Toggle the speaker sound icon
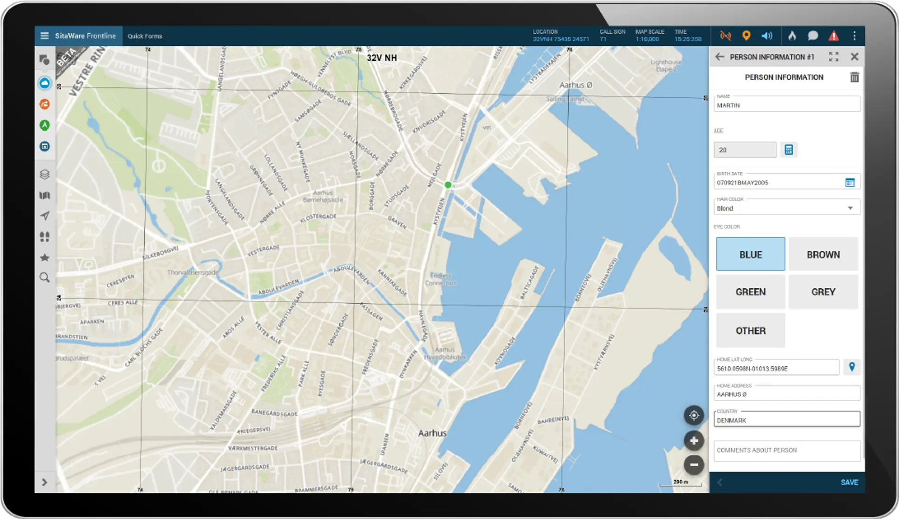Screen dimensions: 899x519 click(x=767, y=36)
